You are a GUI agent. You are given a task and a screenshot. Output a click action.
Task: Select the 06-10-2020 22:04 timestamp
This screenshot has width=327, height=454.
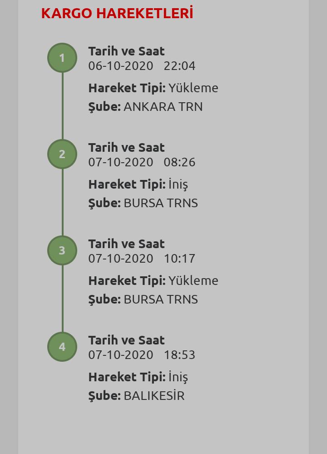click(x=142, y=66)
